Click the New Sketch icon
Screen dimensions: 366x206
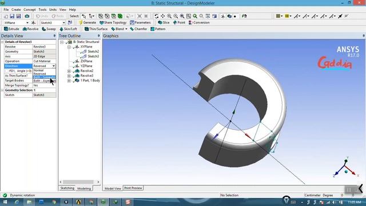click(70, 23)
